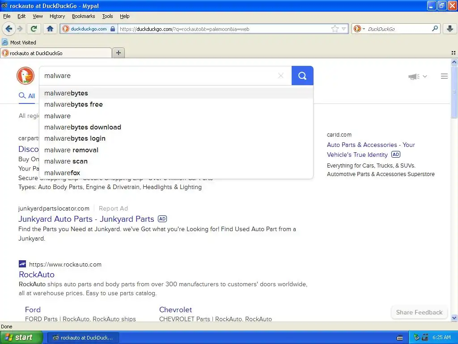Click the duckduckgo.com identity label

[89, 29]
